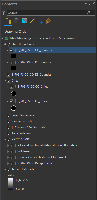Select S_R02_PSICC.RangerDistricts layer name

click(x=36, y=163)
